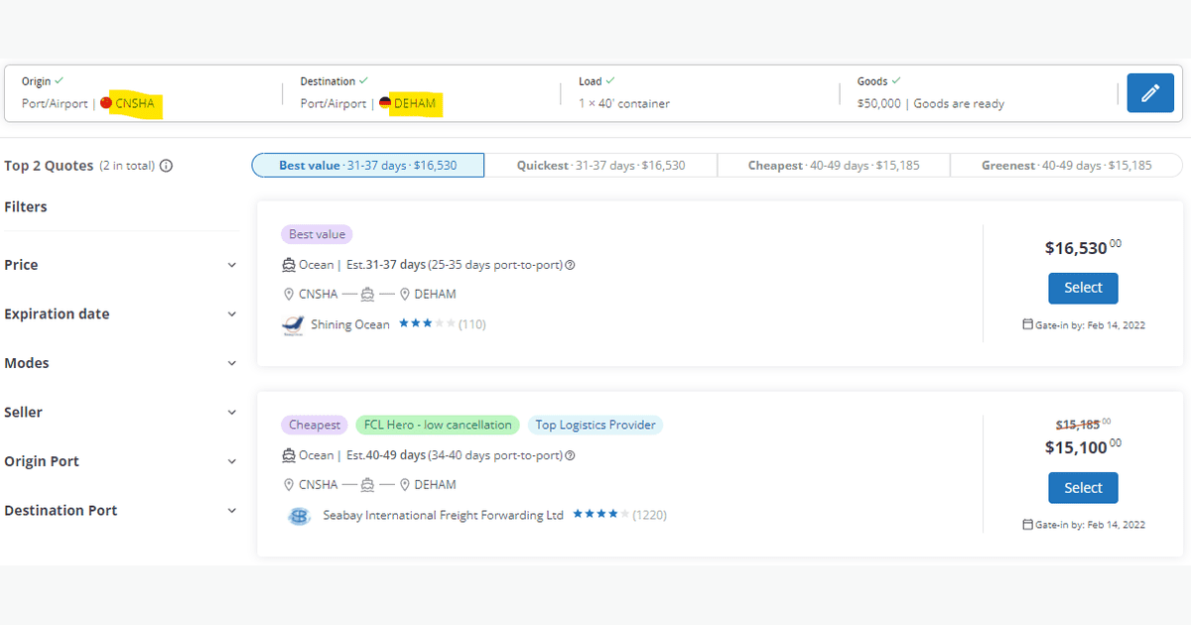This screenshot has height=625, width=1191.
Task: Switch to the Cheapest quotes tab
Action: (833, 166)
